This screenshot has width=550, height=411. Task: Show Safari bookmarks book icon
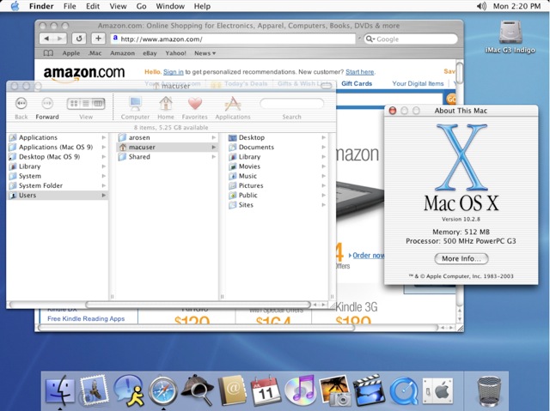[48, 53]
